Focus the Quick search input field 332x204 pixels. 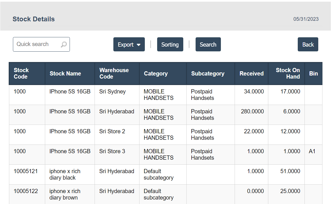pos(36,44)
